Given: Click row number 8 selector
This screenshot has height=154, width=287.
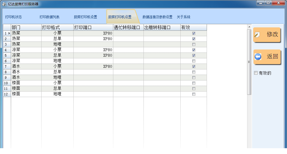Looking at the screenshot, I should pyautogui.click(x=7, y=72).
